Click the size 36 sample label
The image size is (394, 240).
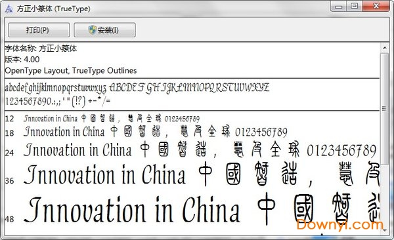[x=9, y=180]
